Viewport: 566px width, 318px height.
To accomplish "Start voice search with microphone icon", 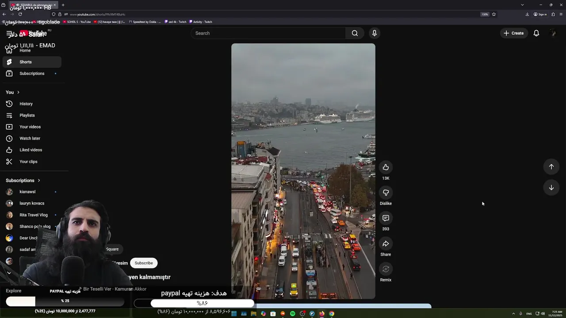I will click(375, 33).
